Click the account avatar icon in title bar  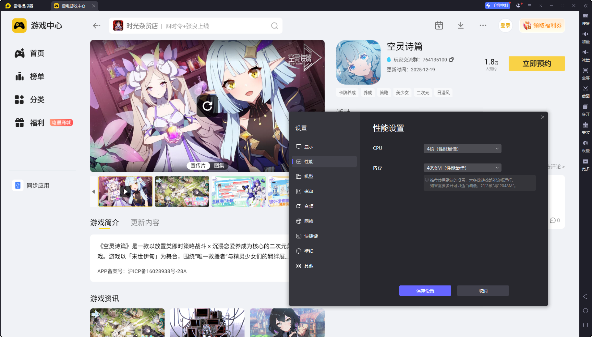pyautogui.click(x=518, y=6)
